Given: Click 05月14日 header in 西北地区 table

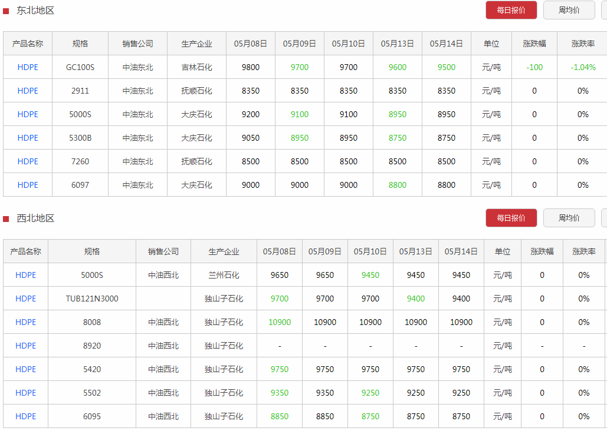Looking at the screenshot, I should coord(461,251).
